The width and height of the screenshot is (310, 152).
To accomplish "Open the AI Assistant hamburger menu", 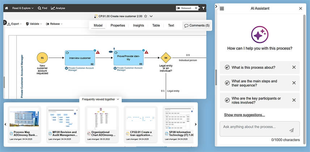I will click(222, 8).
